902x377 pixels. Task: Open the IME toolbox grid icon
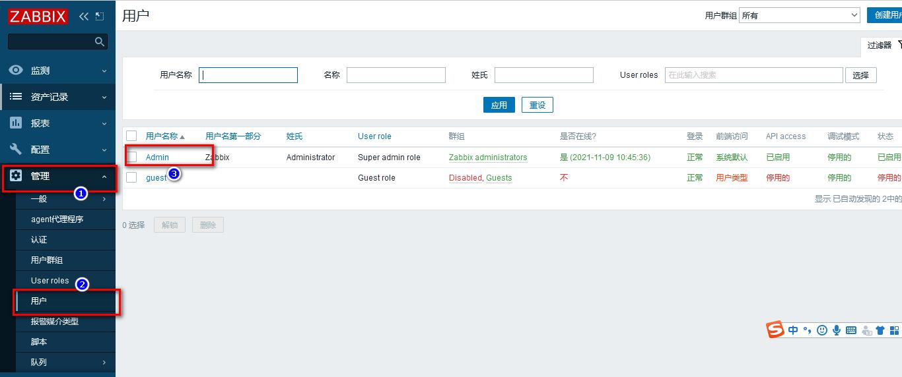[895, 330]
